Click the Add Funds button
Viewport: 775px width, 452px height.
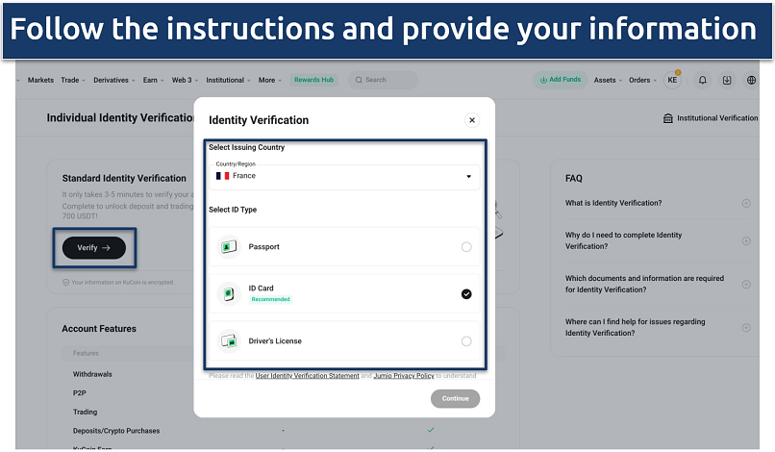pyautogui.click(x=560, y=80)
